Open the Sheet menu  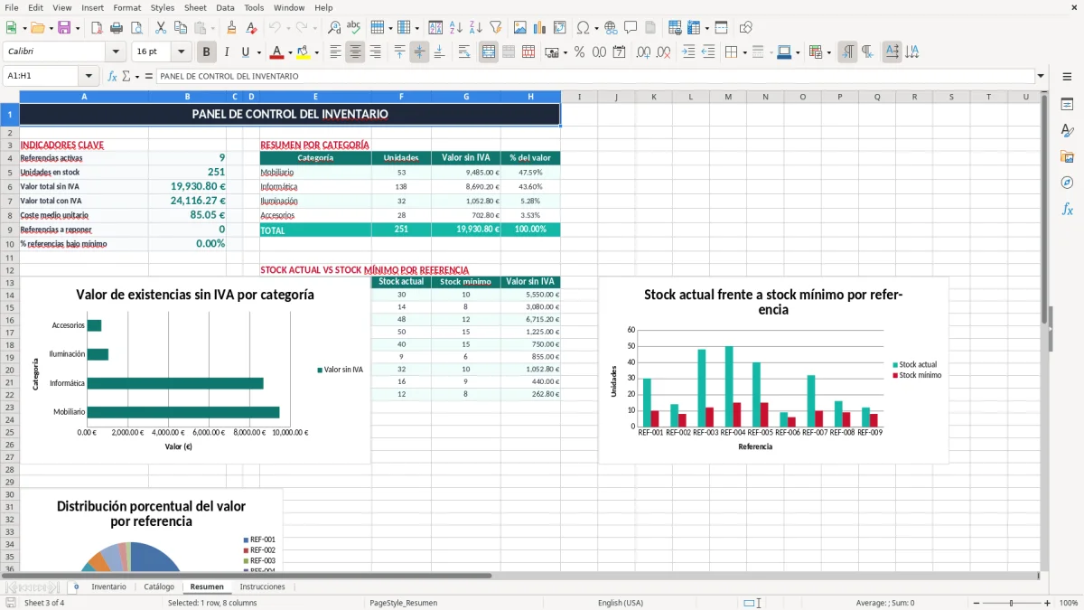tap(195, 7)
